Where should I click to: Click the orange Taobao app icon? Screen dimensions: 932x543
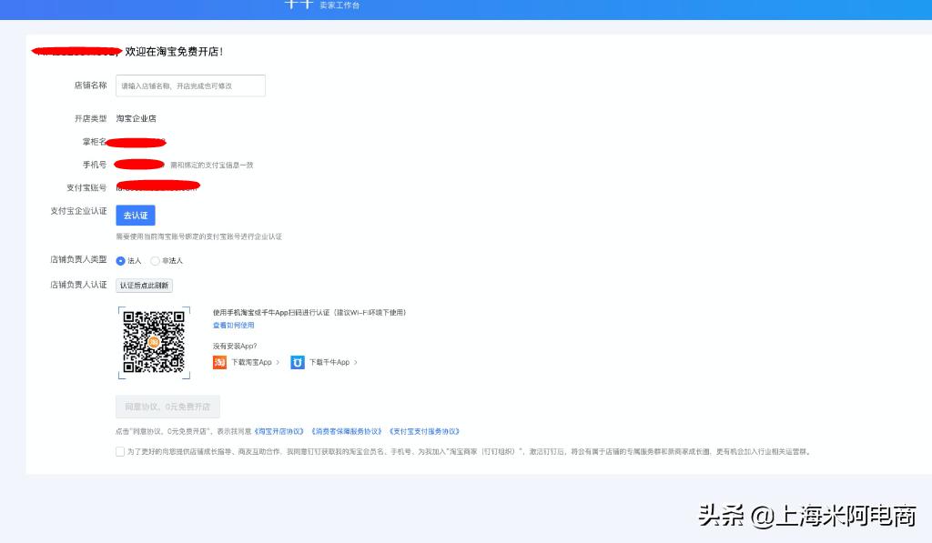coord(219,361)
